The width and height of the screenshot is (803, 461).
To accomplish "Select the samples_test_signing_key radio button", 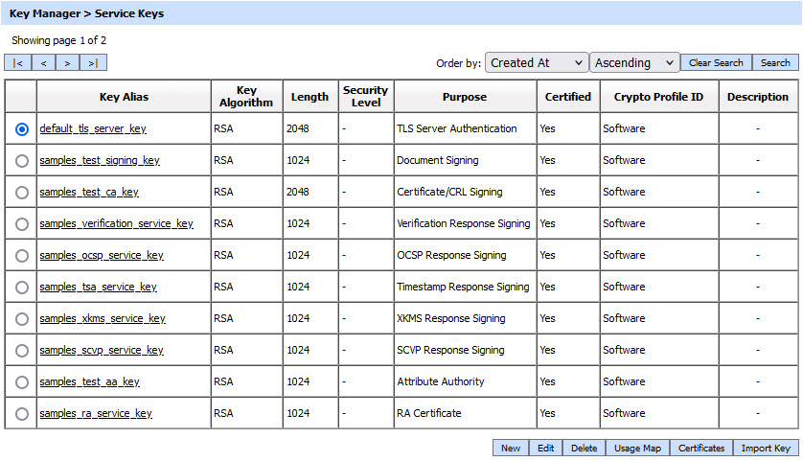I will click(x=22, y=161).
